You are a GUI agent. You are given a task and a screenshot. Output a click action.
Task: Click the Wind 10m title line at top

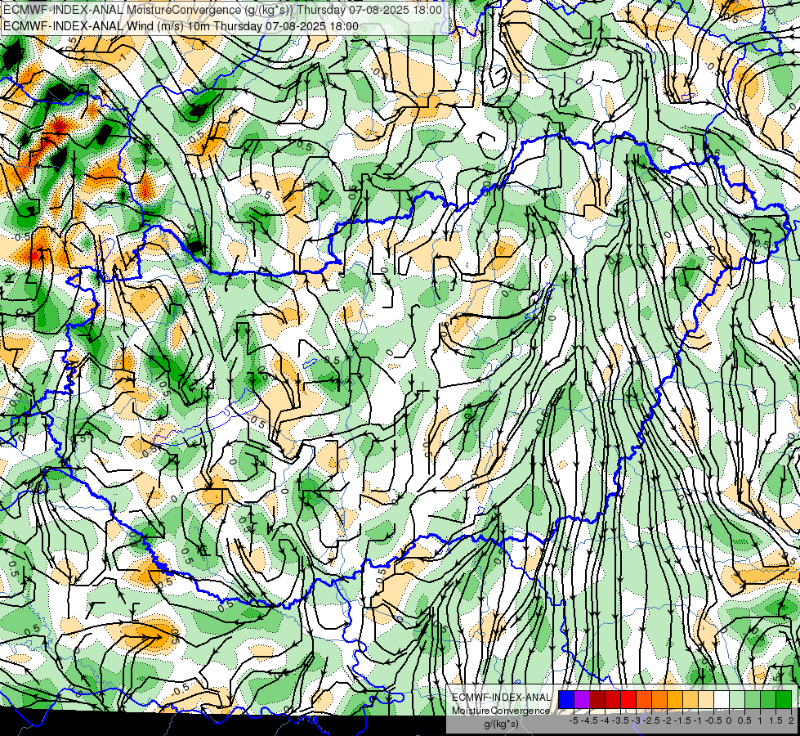point(181,26)
